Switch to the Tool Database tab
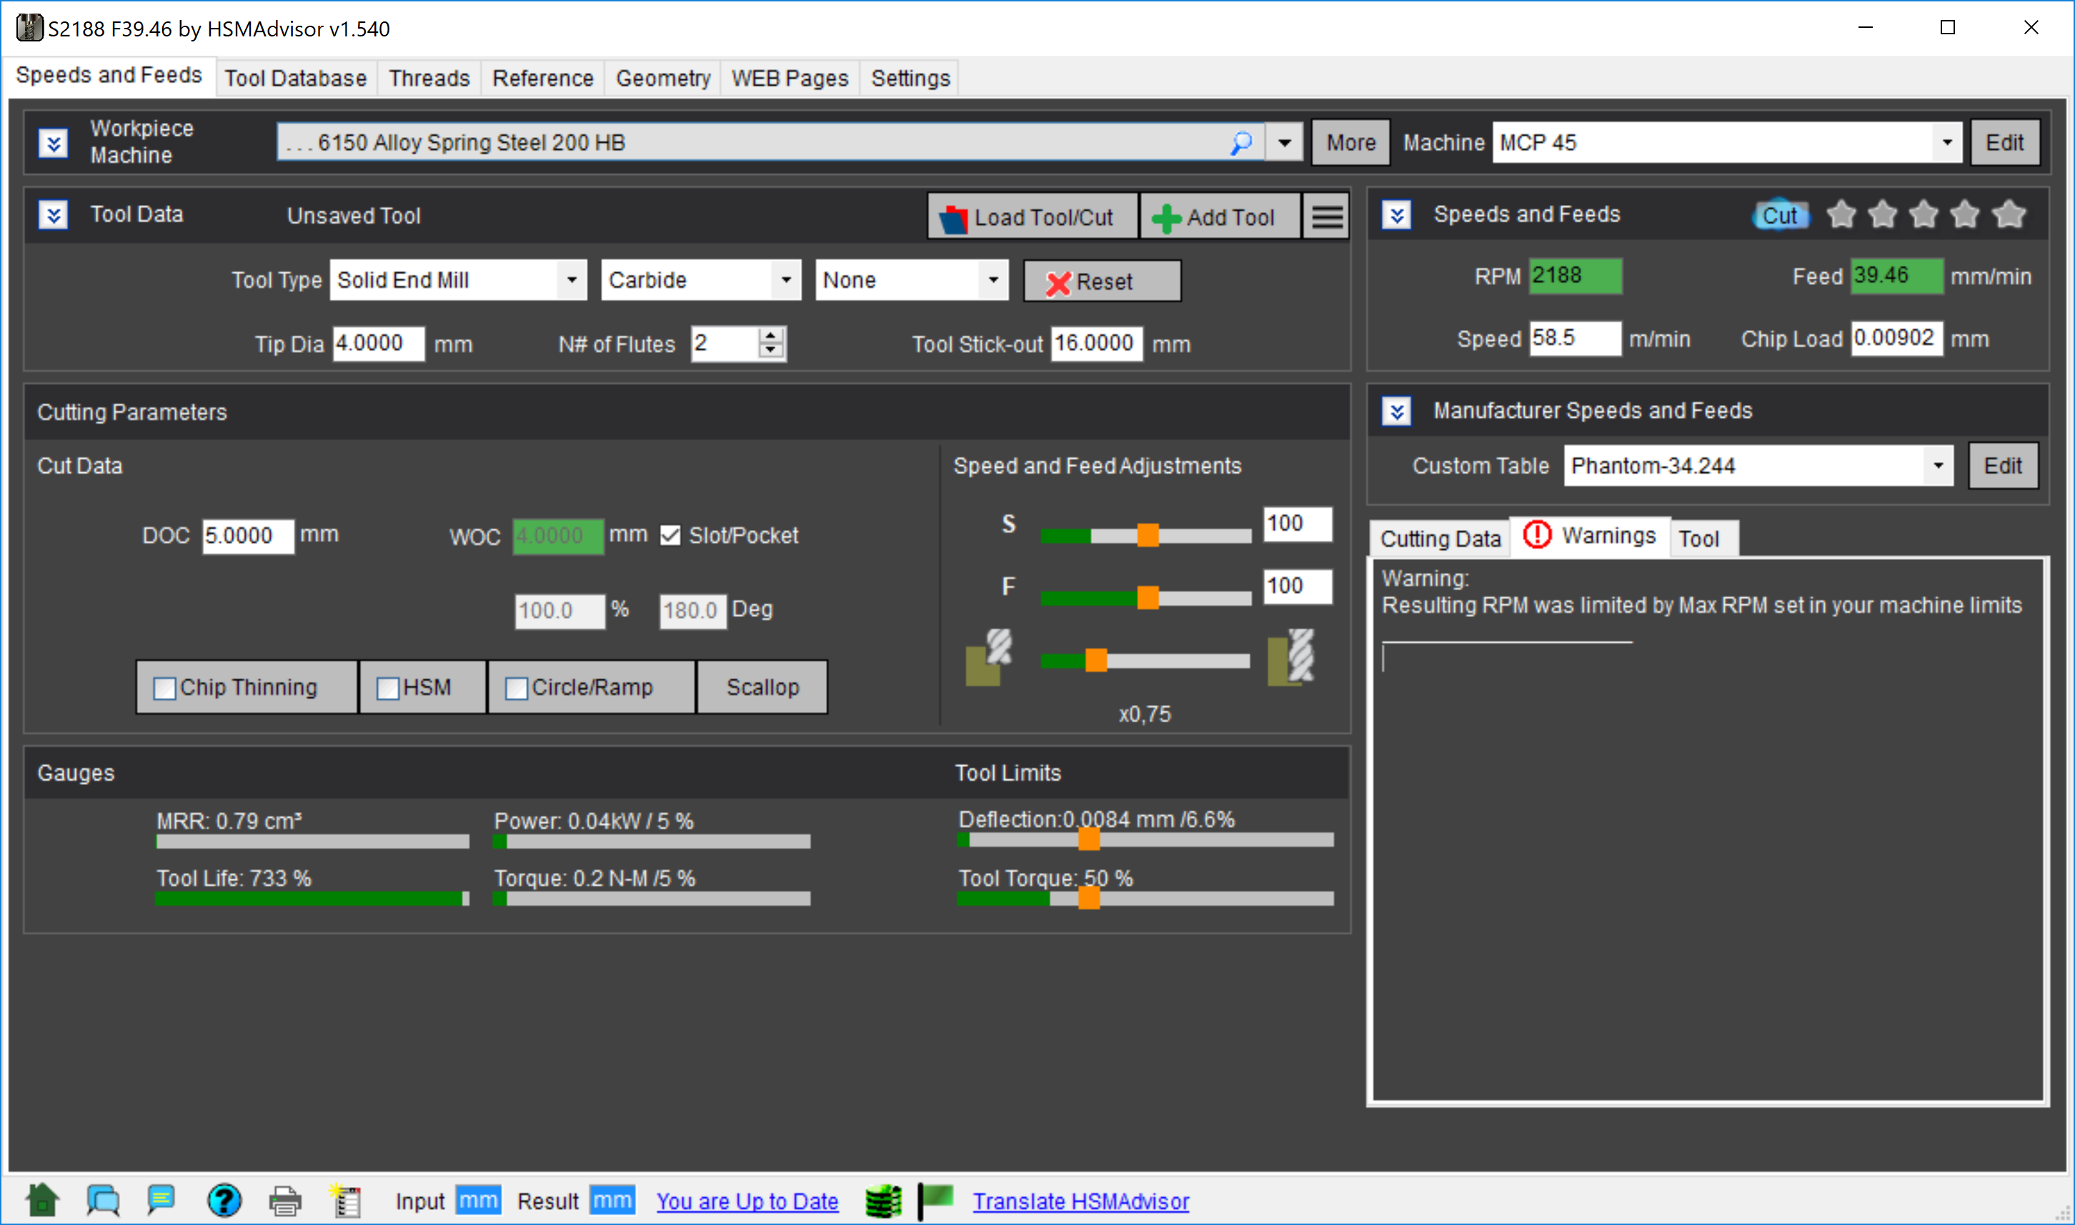 pos(296,79)
